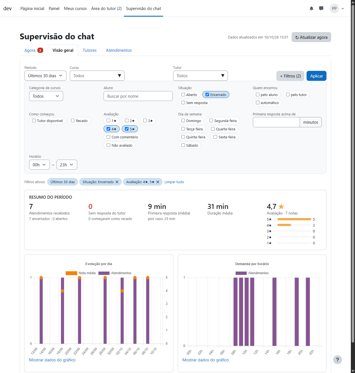Image resolution: width=355 pixels, height=373 pixels.
Task: Toggle Atendimentos legend in Demanda por horário chart
Action: click(x=252, y=273)
